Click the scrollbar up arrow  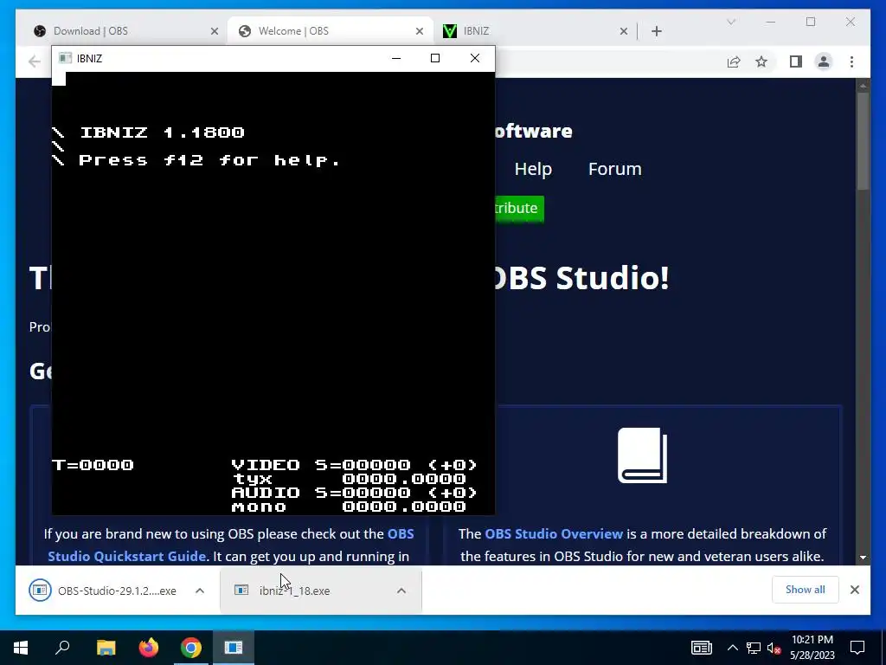[x=863, y=86]
